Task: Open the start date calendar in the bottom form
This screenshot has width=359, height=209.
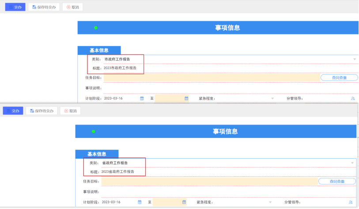Action: (x=140, y=202)
